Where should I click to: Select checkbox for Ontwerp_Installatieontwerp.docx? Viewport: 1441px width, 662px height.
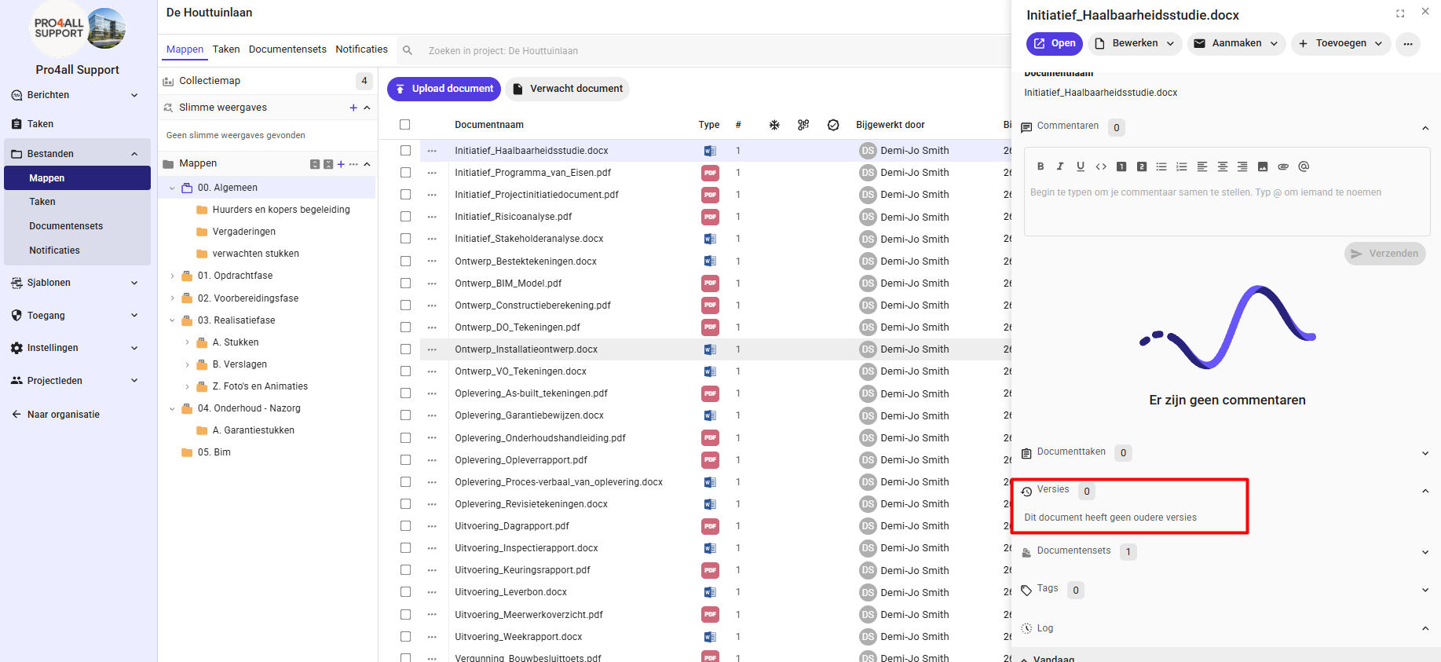405,349
